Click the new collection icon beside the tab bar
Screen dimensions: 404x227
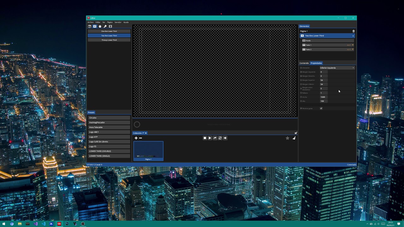point(296,133)
